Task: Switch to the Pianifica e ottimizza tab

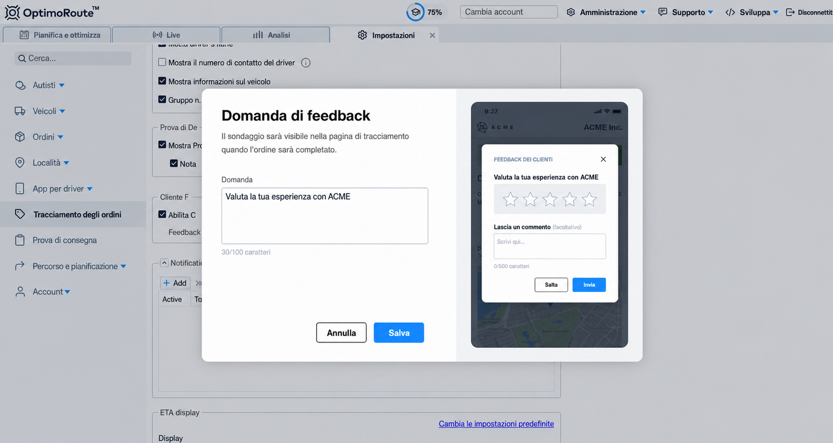Action: [x=57, y=35]
